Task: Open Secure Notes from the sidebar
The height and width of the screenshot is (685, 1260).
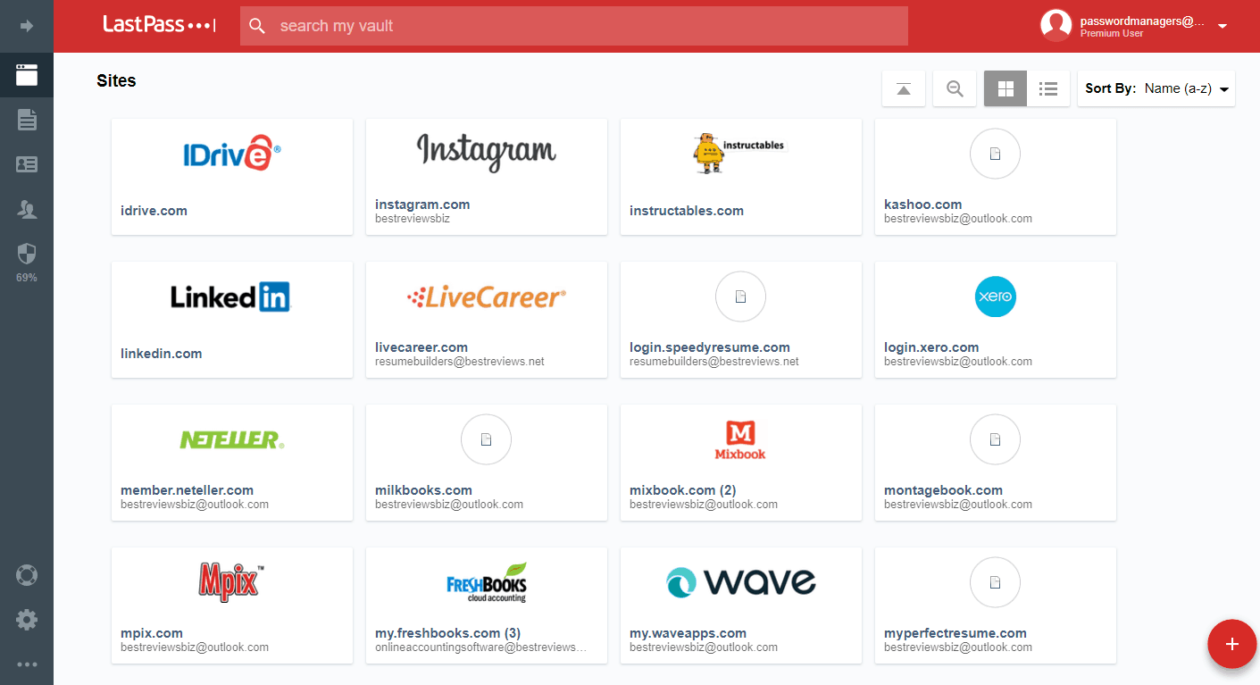Action: point(27,119)
